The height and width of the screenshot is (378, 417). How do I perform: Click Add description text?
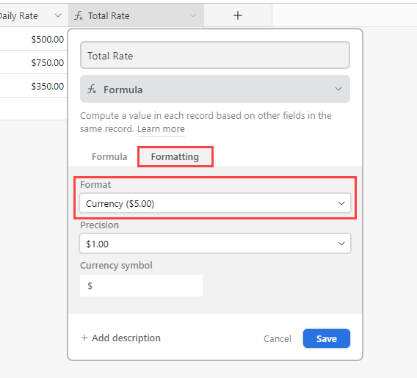pyautogui.click(x=126, y=338)
